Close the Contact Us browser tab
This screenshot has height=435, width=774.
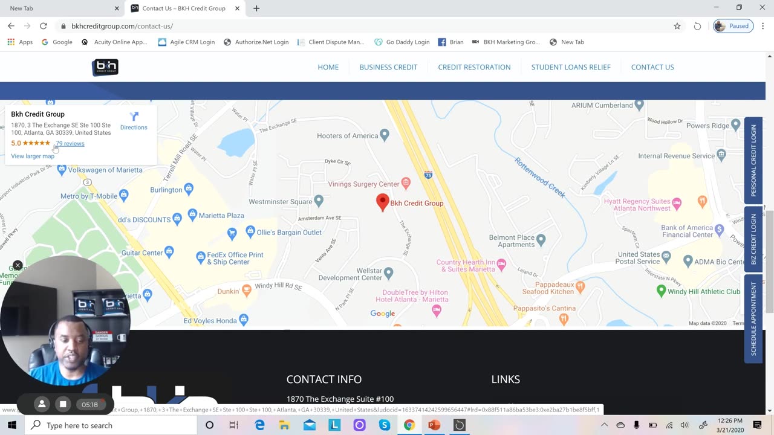[x=238, y=8]
